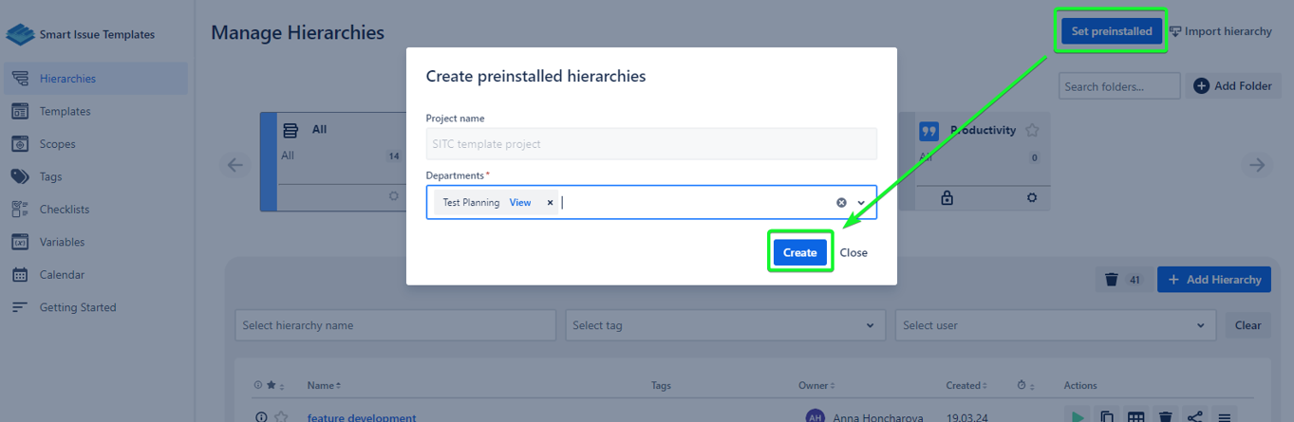Open the Select user dropdown filter
Screen dimensions: 1294x422
(1054, 325)
